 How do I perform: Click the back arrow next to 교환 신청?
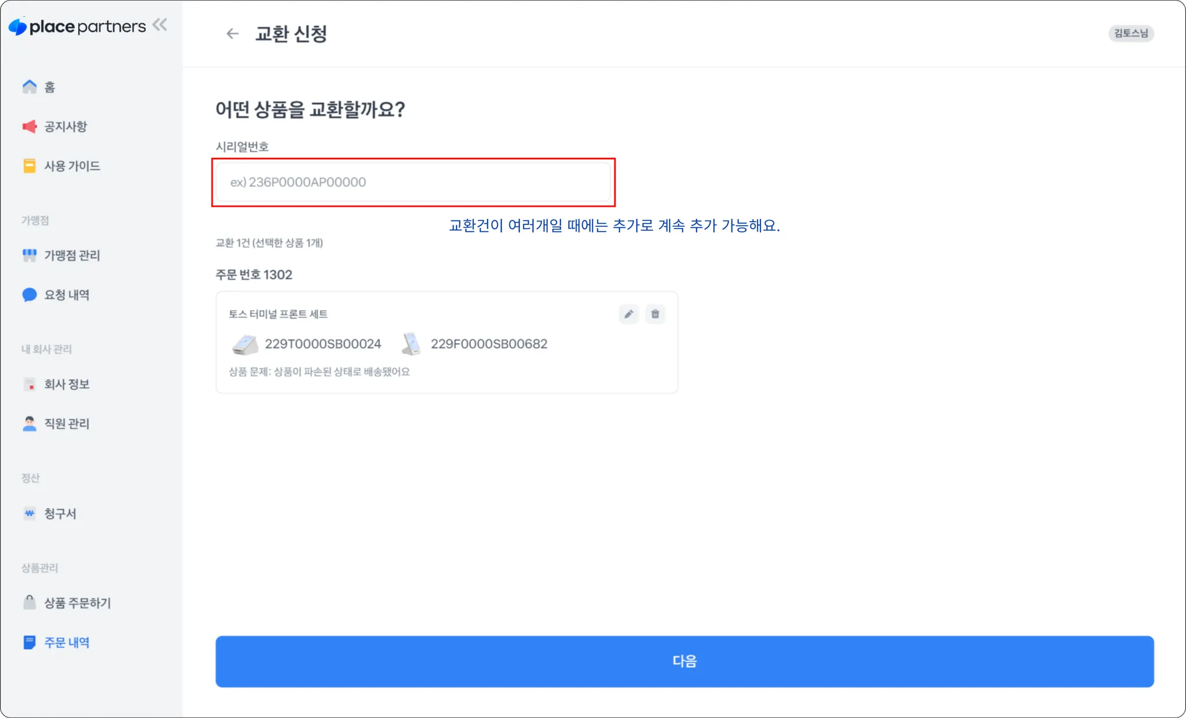[232, 34]
